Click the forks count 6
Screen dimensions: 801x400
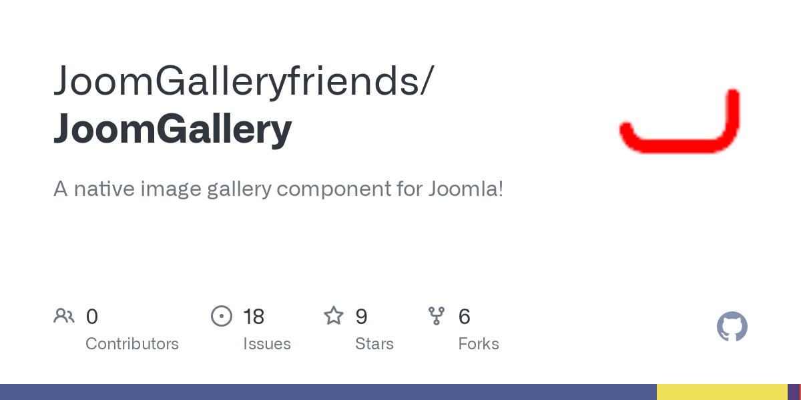[x=465, y=316]
